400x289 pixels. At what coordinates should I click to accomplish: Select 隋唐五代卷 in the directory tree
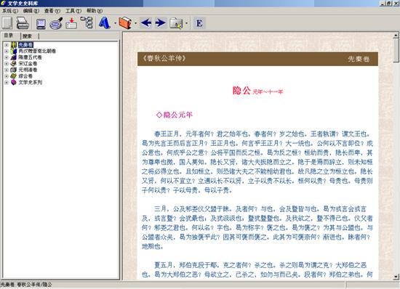(30, 57)
